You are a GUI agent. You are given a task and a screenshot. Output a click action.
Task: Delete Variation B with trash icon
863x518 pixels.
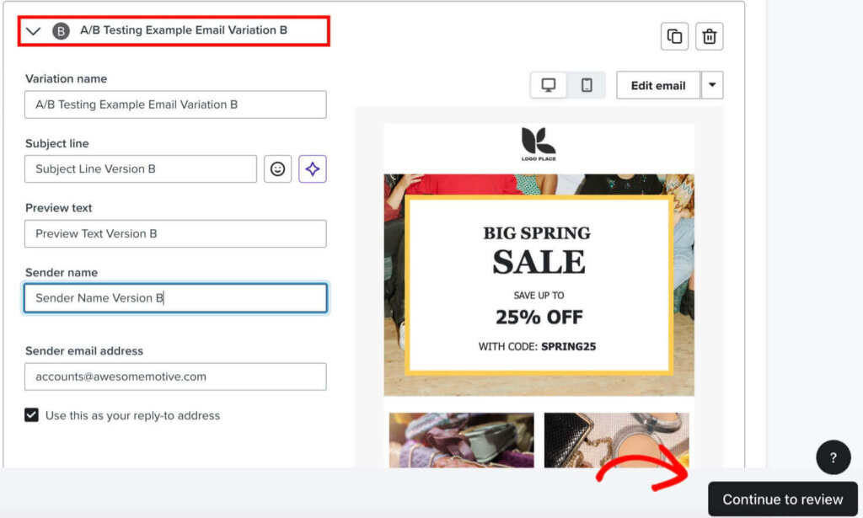[x=709, y=36]
